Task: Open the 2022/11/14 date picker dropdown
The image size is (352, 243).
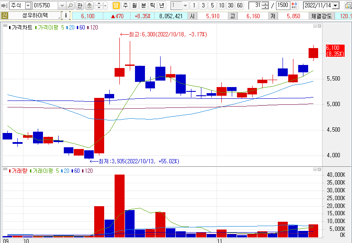Action: coord(336,5)
